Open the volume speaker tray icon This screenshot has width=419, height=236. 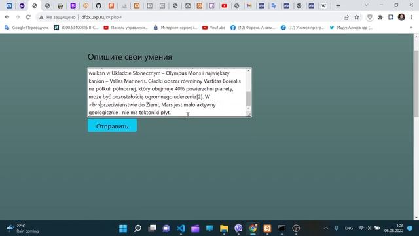pyautogui.click(x=369, y=228)
